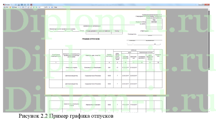Screen dimensions: 216x125
Task: Click the FastReport icon in title bar
Action: [4, 5]
